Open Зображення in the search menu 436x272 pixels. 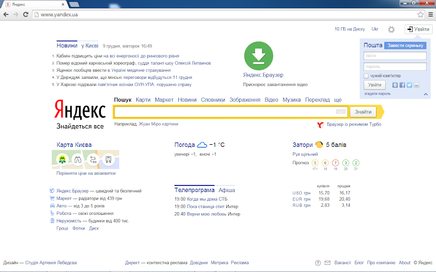pyautogui.click(x=245, y=100)
